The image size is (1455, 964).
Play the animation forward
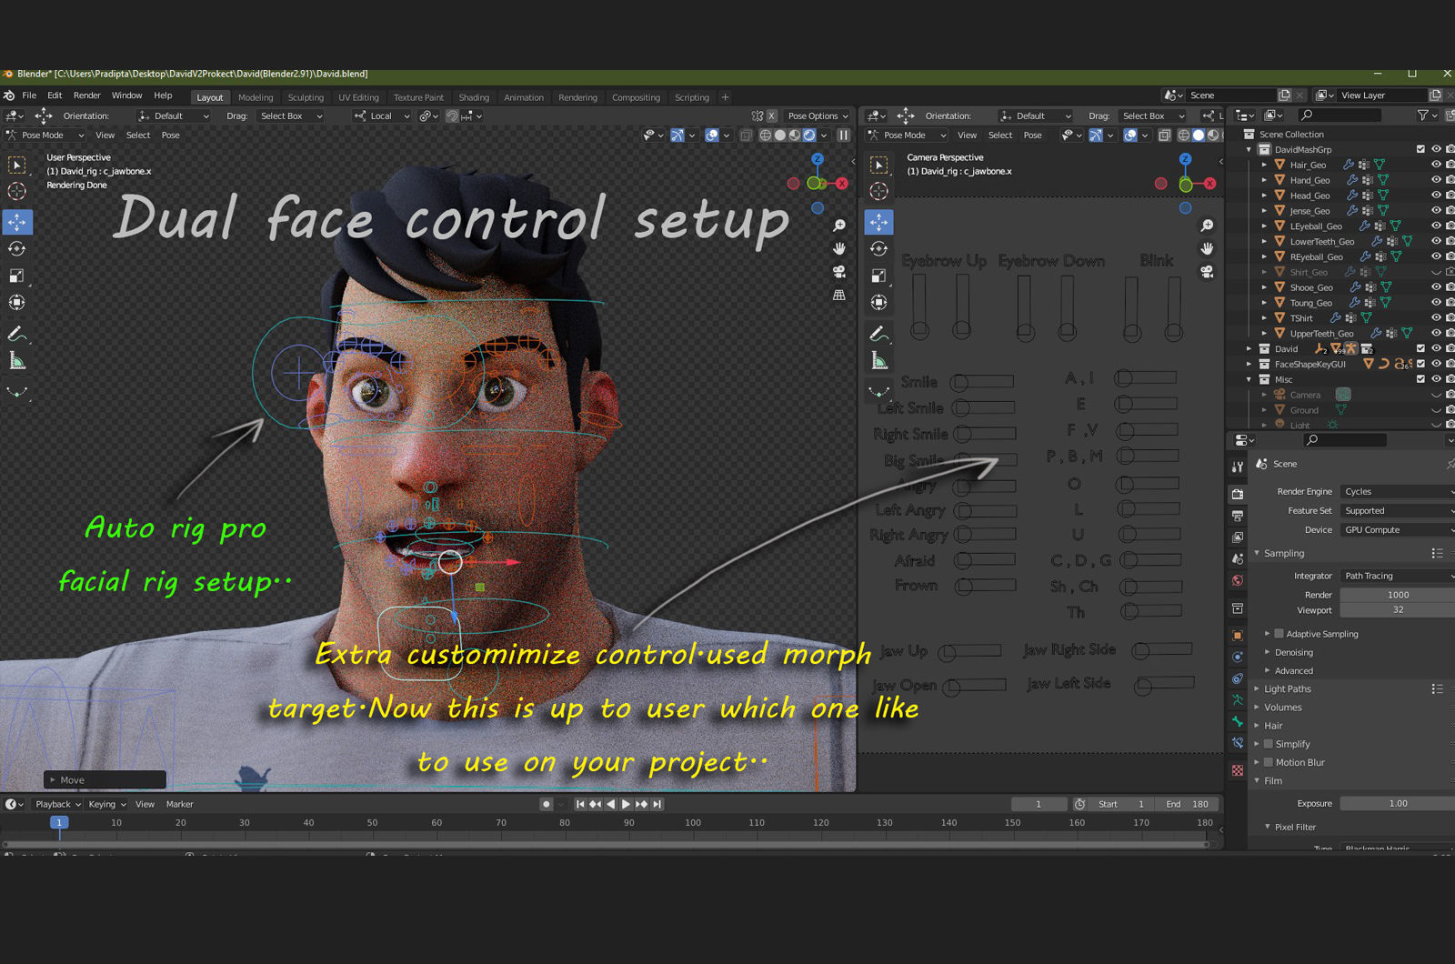[626, 804]
